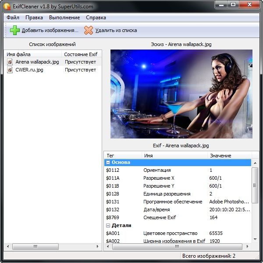Click the Airena wallapack.jpg preview thumbnail
The width and height of the screenshot is (263, 263).
pos(181,94)
